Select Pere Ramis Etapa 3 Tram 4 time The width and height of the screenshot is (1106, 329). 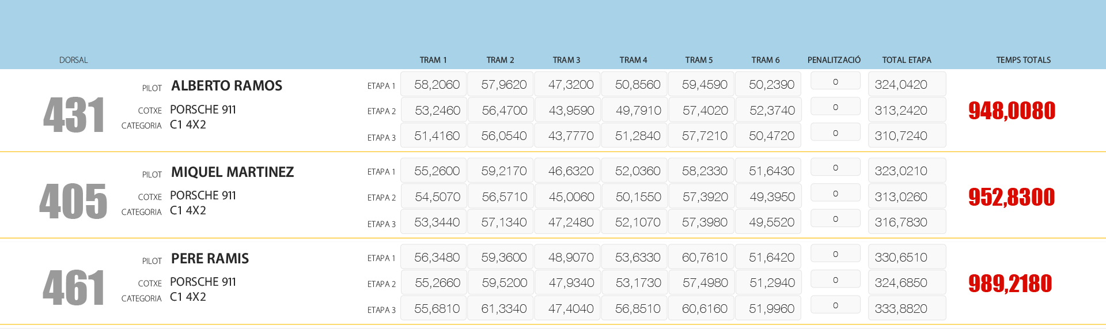pyautogui.click(x=635, y=309)
